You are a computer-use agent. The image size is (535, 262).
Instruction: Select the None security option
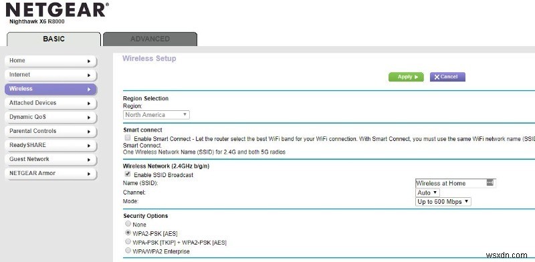point(128,224)
